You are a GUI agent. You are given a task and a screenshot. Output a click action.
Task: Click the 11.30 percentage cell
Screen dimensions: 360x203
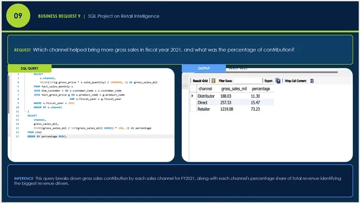(x=255, y=96)
